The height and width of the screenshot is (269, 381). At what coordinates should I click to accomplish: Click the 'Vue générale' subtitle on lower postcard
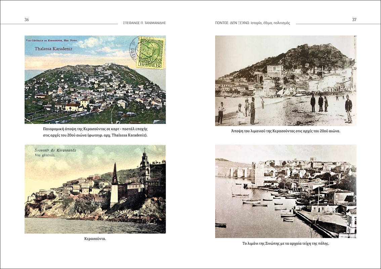pos(46,155)
